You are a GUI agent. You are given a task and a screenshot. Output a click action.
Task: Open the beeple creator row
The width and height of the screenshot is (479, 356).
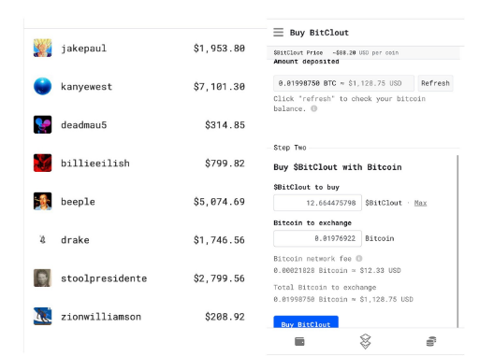pyautogui.click(x=139, y=202)
